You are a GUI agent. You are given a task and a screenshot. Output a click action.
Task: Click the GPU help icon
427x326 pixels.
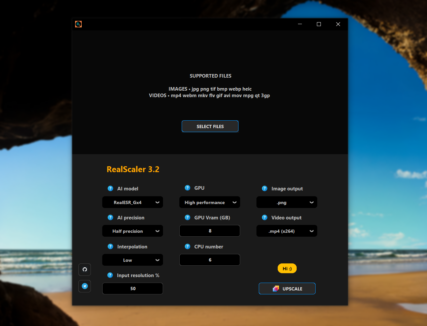(187, 188)
